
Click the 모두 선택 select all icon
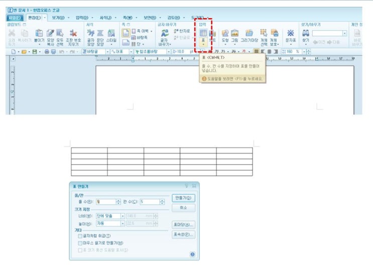[x=60, y=33]
